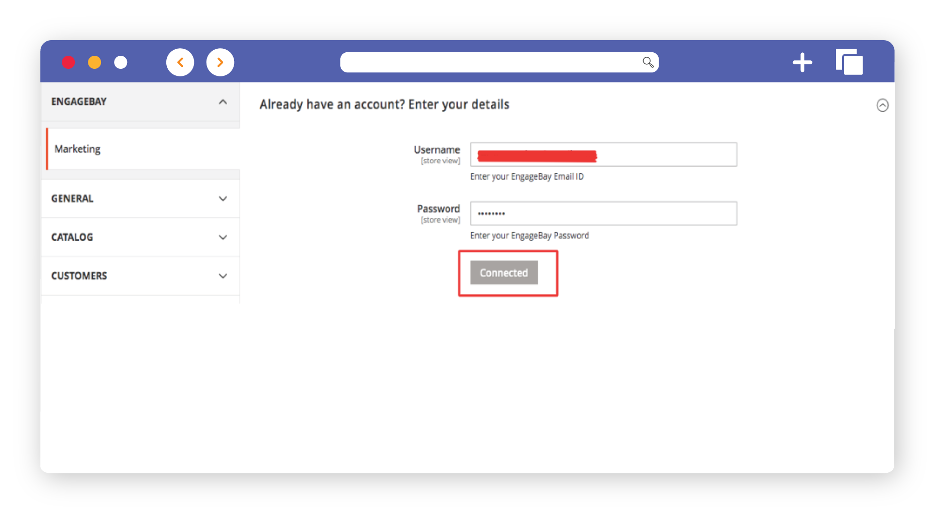This screenshot has width=935, height=514.
Task: Collapse the ENGAGEBAY sidebar section
Action: pyautogui.click(x=223, y=102)
